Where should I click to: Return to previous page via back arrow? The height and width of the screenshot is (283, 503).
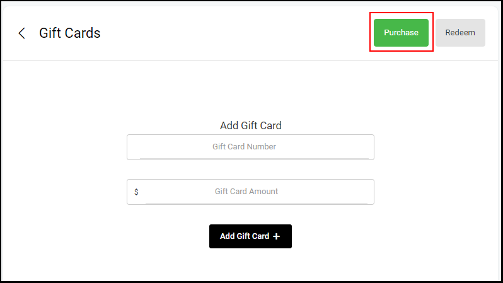pyautogui.click(x=21, y=33)
